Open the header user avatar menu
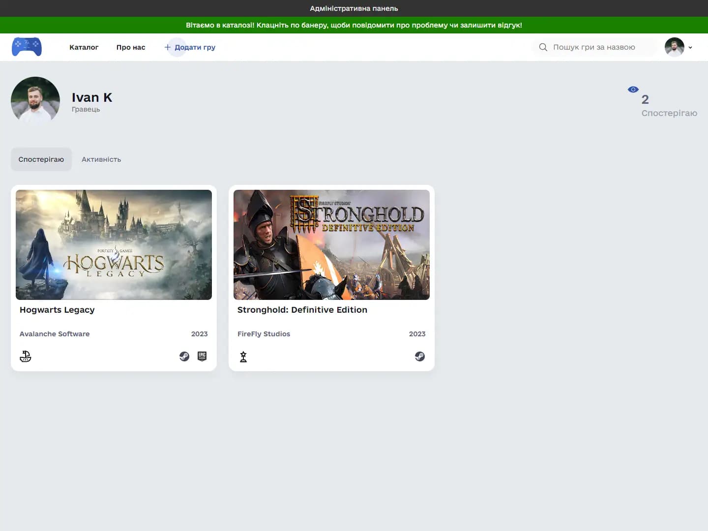708x531 pixels. (x=674, y=47)
